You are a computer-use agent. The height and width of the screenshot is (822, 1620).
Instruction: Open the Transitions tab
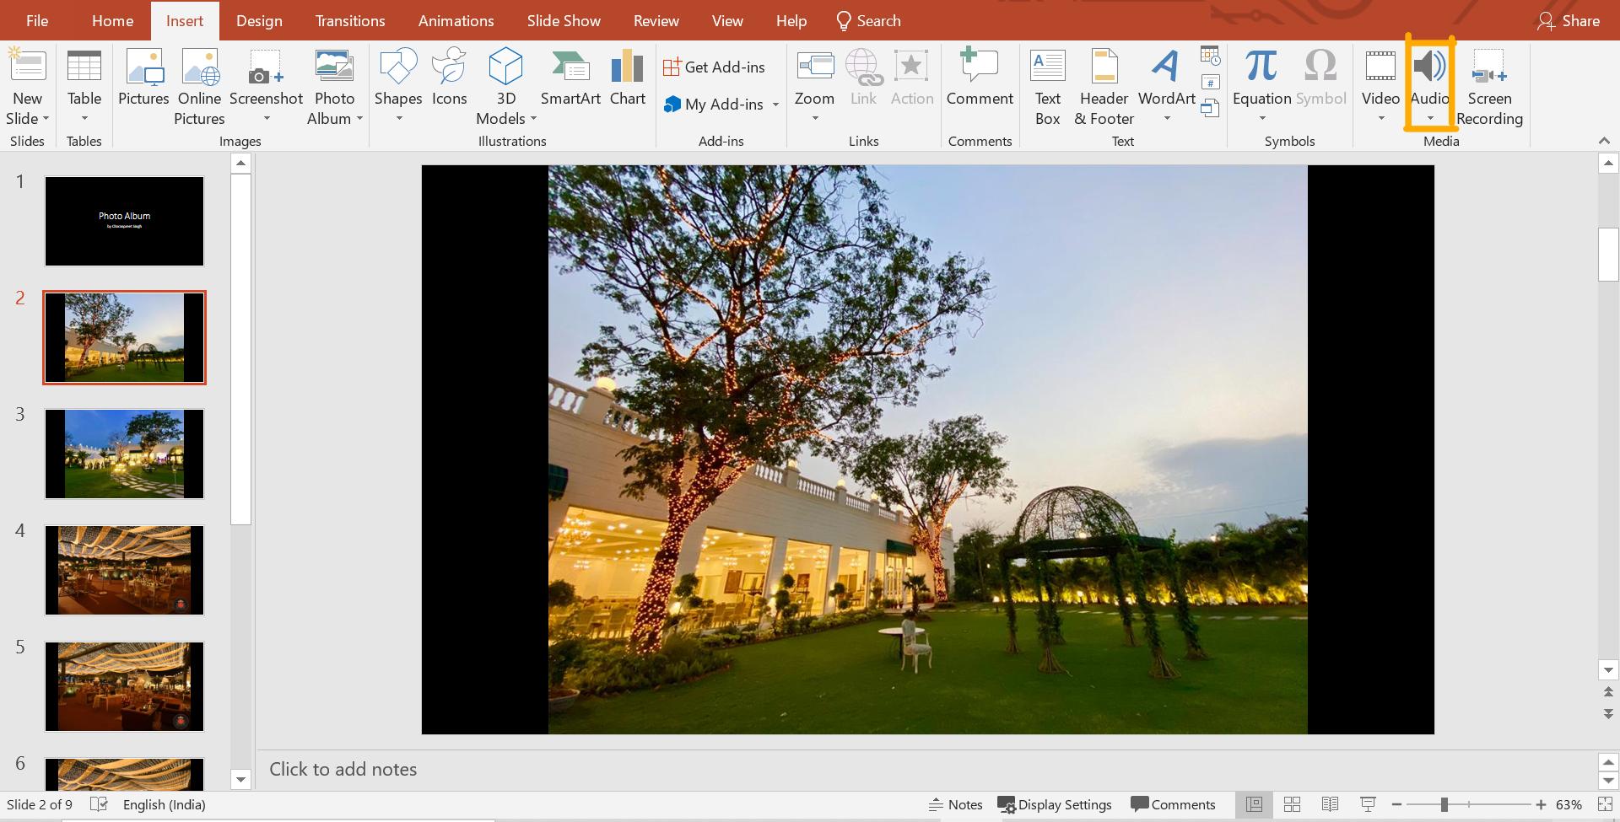[x=349, y=20]
